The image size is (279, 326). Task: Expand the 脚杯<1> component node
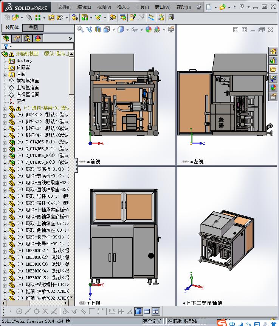(x=5, y=115)
